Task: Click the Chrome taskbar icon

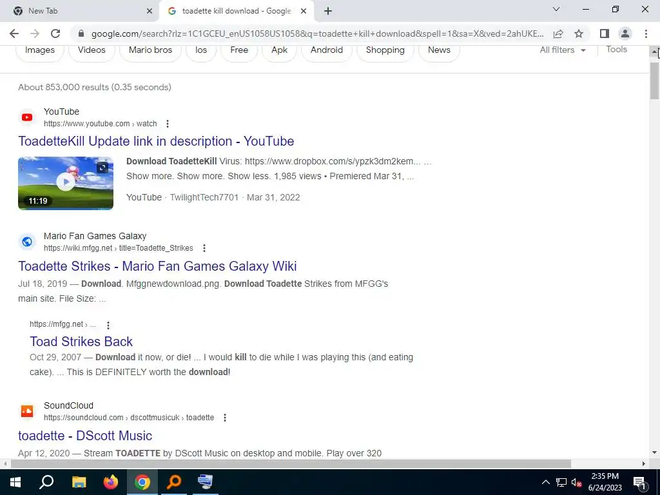Action: (x=142, y=482)
